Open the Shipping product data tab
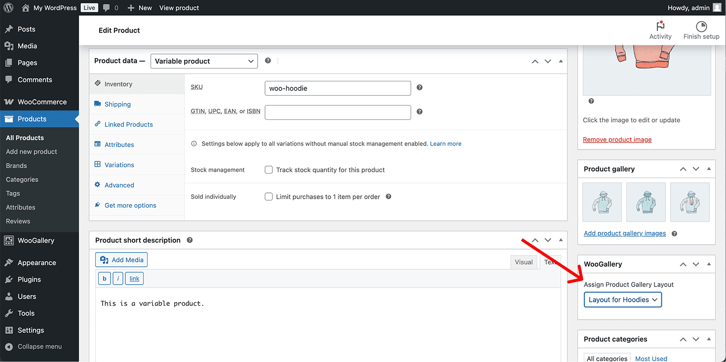 117,104
